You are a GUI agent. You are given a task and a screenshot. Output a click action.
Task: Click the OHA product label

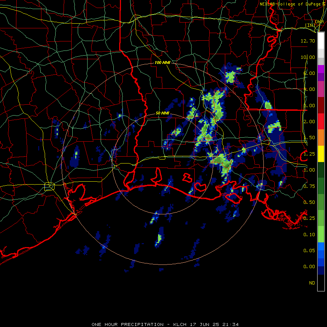[x=319, y=22]
